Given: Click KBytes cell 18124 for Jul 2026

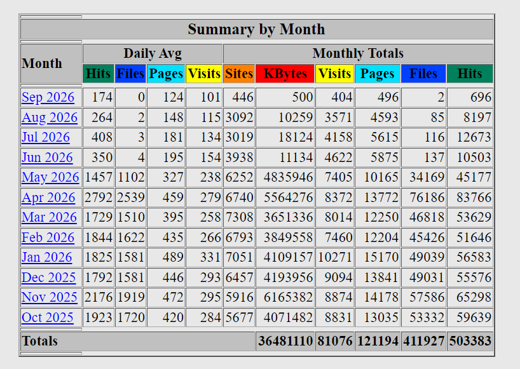Looking at the screenshot, I should 285,137.
